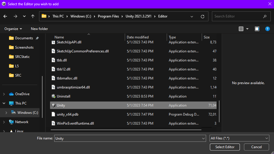The width and height of the screenshot is (274, 154).
Task: Open File name history dropdown
Action: pos(203,138)
